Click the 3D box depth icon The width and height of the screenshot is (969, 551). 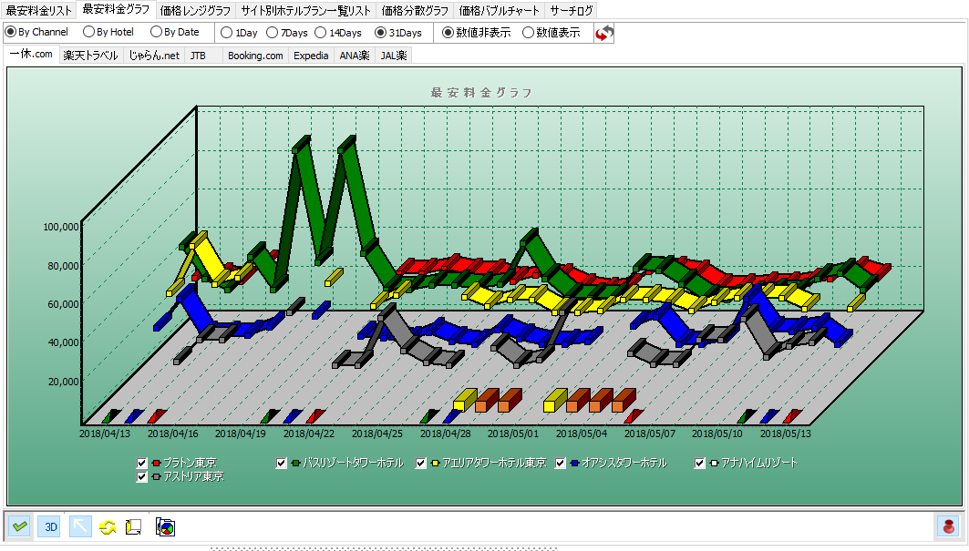pyautogui.click(x=133, y=526)
